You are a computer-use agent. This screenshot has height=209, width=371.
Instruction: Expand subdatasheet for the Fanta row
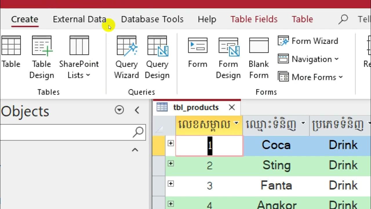(x=171, y=183)
